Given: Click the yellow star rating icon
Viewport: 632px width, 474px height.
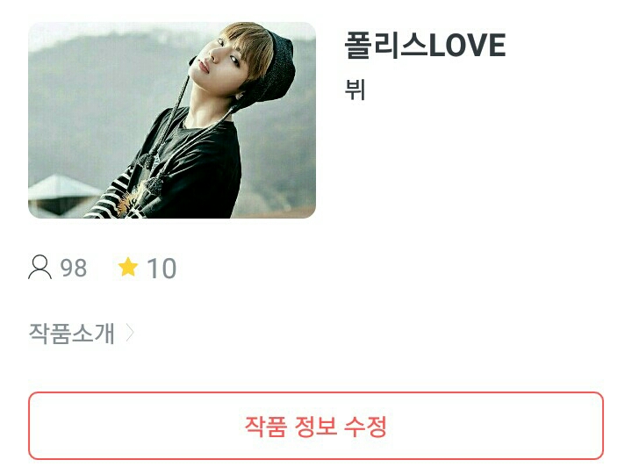Looking at the screenshot, I should 128,267.
